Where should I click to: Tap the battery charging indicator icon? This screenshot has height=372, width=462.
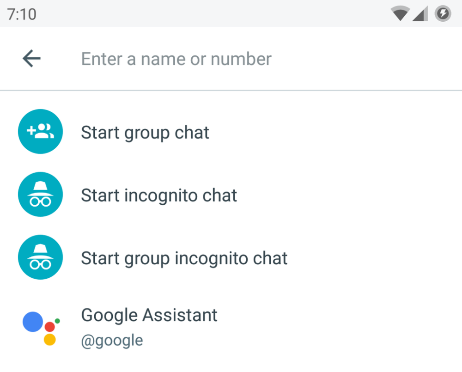point(443,13)
